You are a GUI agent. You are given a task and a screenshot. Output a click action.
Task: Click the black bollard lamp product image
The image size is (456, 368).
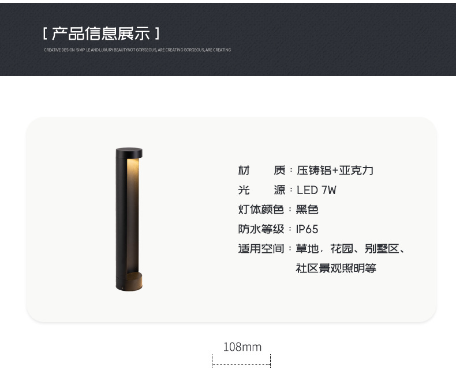[x=129, y=219]
